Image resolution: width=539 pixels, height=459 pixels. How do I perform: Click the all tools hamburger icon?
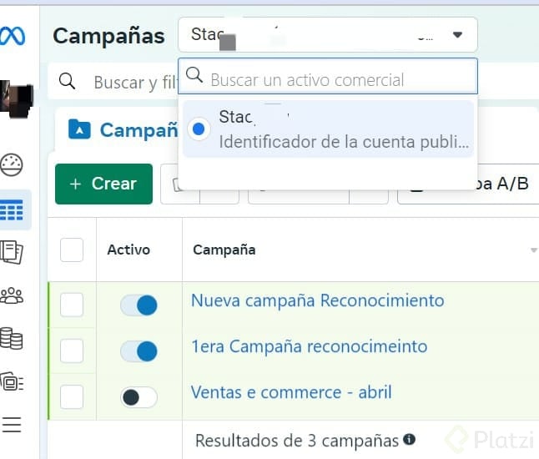click(12, 426)
